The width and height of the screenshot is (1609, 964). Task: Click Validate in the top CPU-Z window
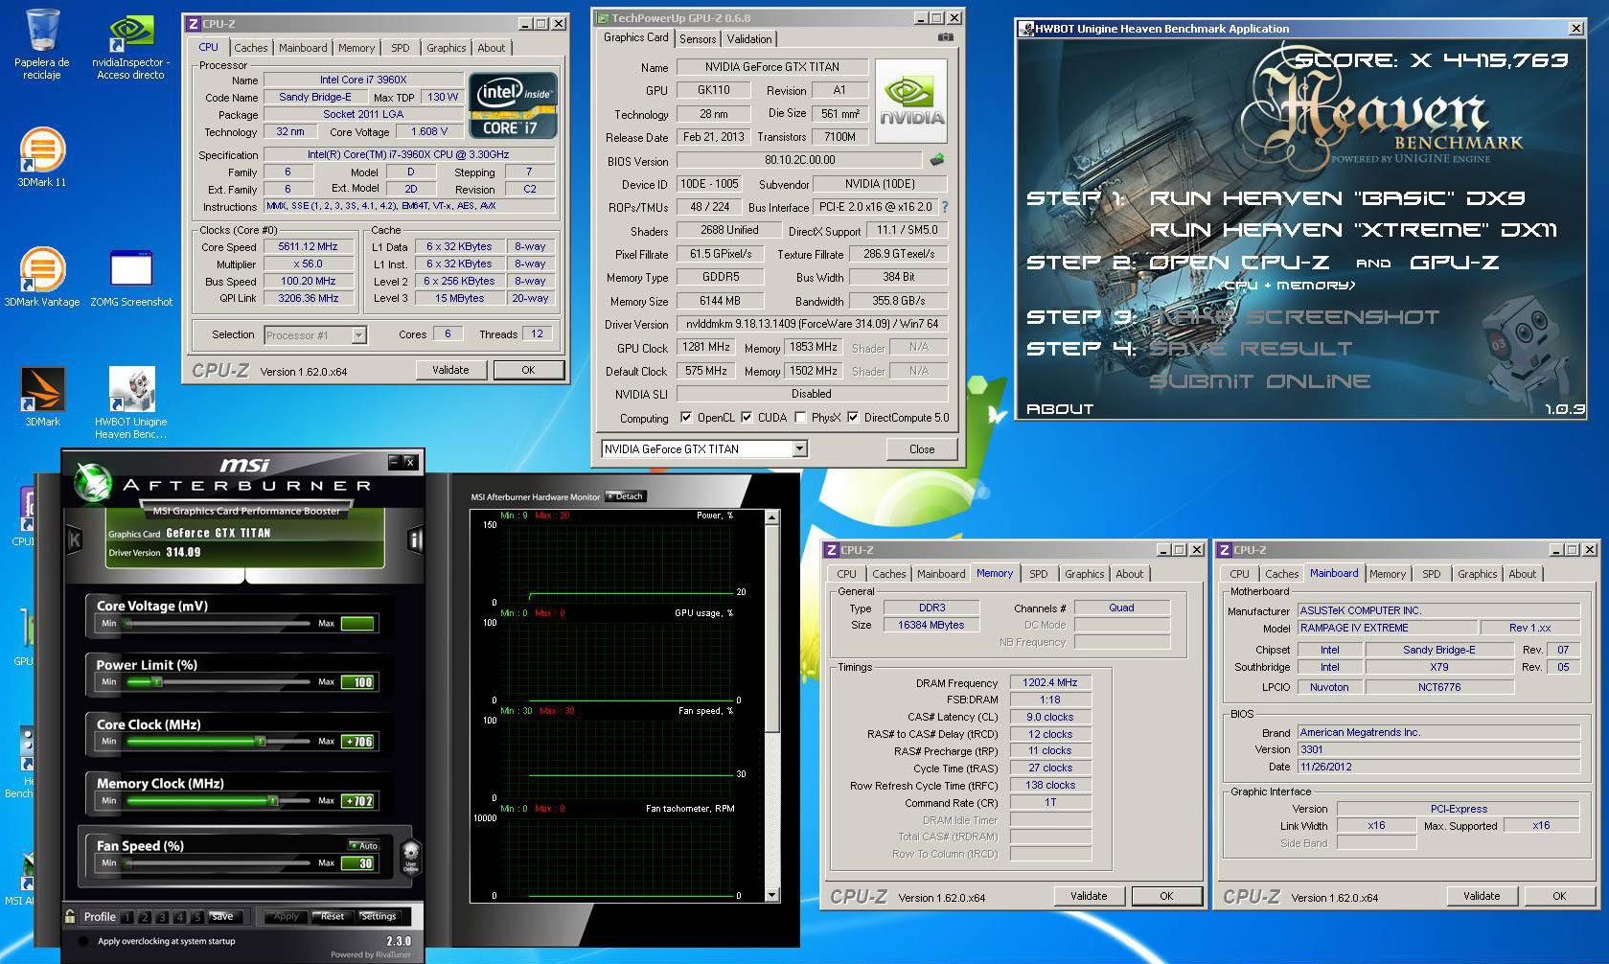[x=450, y=370]
